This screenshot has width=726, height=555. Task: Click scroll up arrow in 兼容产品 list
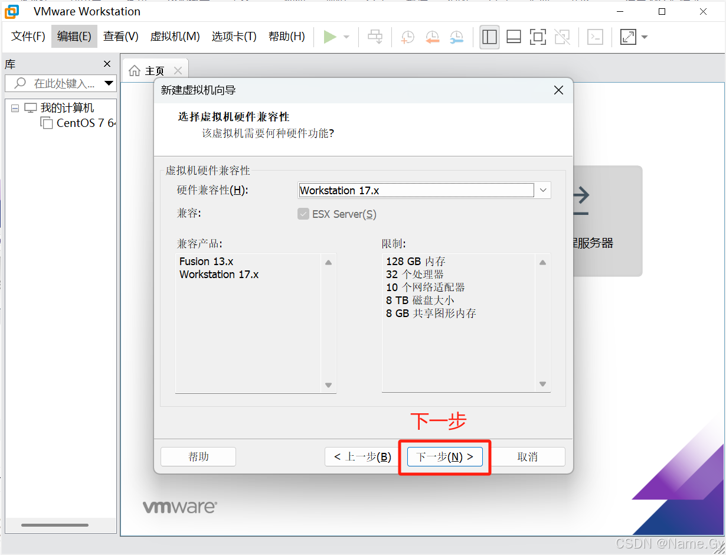click(329, 262)
